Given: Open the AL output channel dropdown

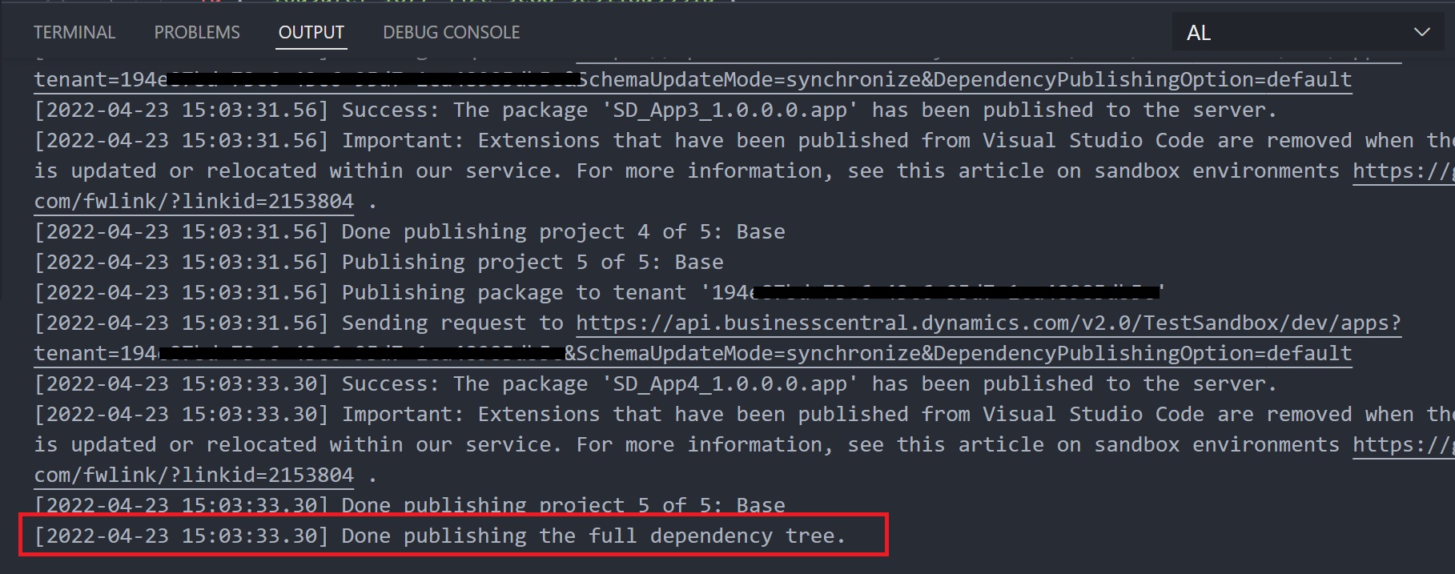Looking at the screenshot, I should pyautogui.click(x=1305, y=33).
